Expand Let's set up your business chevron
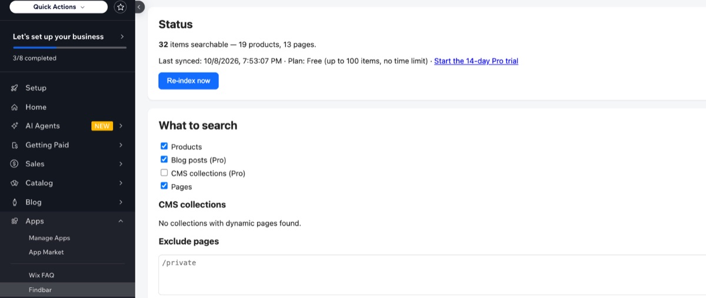The image size is (706, 298). pyautogui.click(x=122, y=36)
